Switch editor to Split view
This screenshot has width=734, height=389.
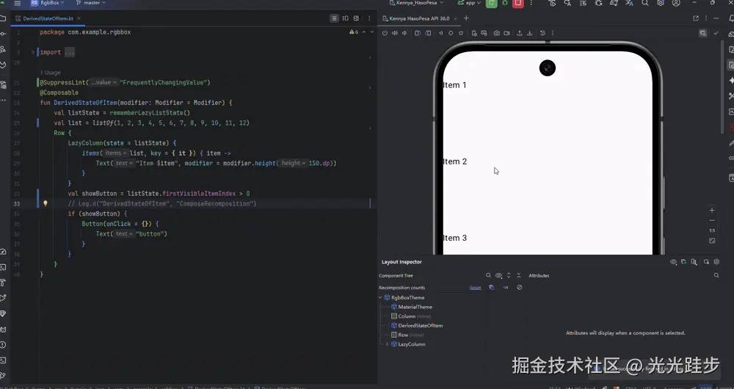(x=345, y=19)
